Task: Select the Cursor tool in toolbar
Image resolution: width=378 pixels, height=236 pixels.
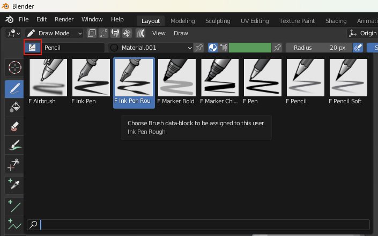Action: tap(14, 67)
